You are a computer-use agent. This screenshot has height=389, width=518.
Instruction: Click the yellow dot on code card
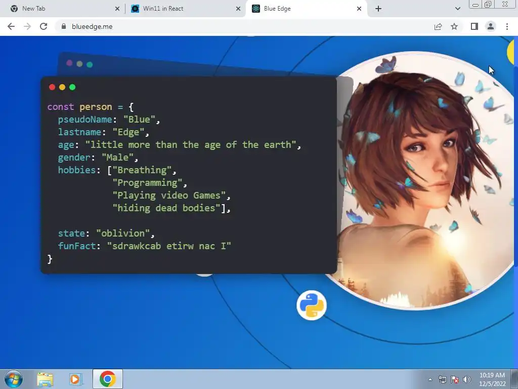(62, 87)
